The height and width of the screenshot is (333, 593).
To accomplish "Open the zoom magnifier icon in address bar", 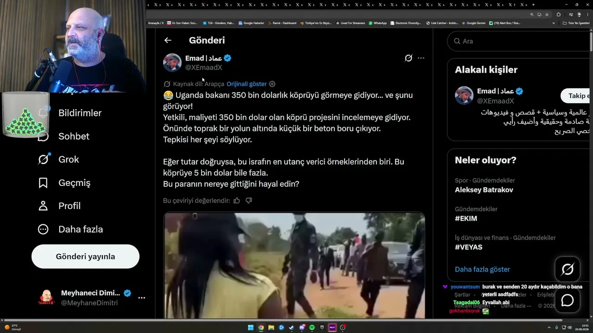I will pyautogui.click(x=532, y=14).
